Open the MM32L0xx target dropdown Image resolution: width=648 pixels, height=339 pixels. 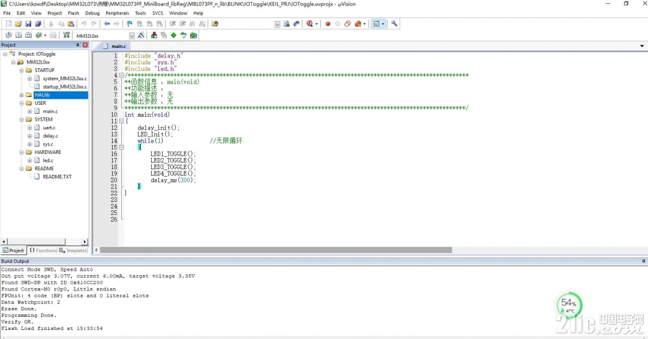point(132,36)
